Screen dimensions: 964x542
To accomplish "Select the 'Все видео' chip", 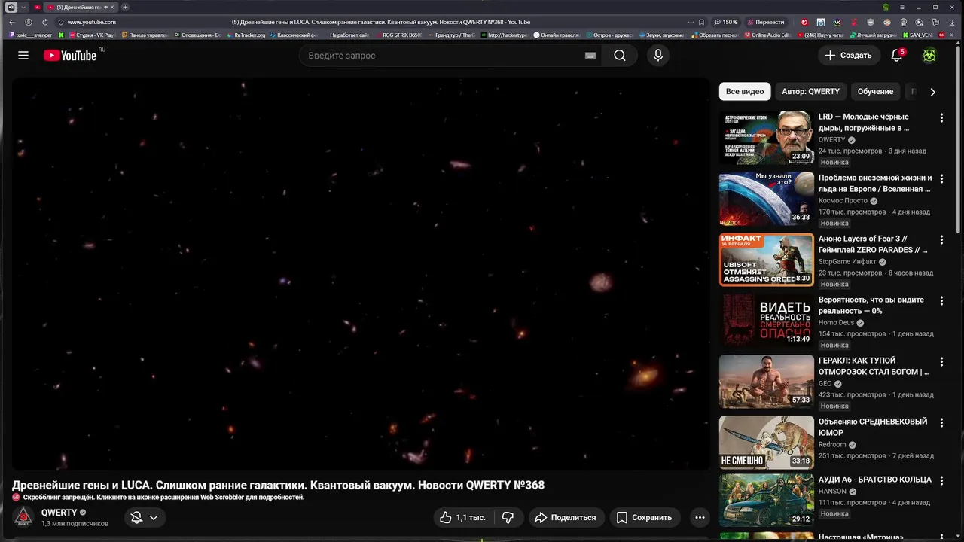I will coord(745,92).
